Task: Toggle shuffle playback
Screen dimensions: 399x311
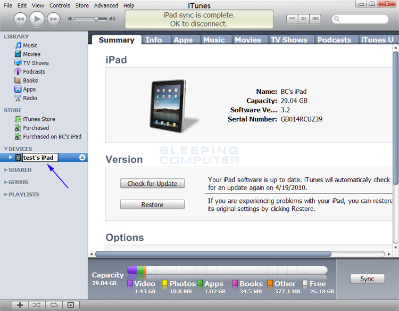Action: [x=37, y=305]
